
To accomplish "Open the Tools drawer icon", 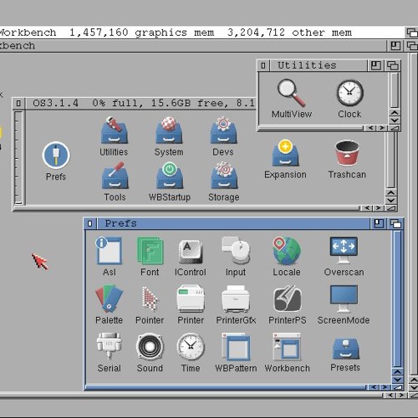I will (x=115, y=176).
